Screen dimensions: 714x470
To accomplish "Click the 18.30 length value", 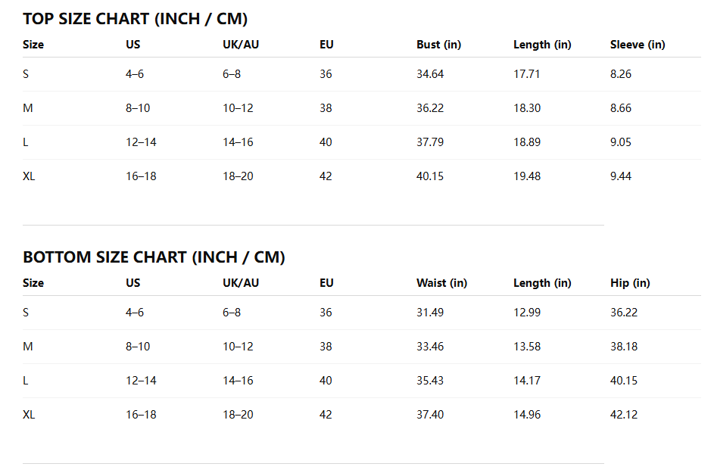I will (x=527, y=108).
